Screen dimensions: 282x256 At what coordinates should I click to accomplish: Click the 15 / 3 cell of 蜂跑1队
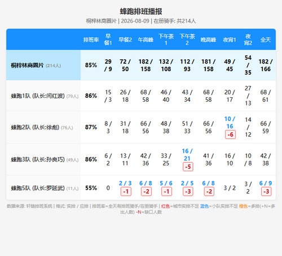pos(108,96)
